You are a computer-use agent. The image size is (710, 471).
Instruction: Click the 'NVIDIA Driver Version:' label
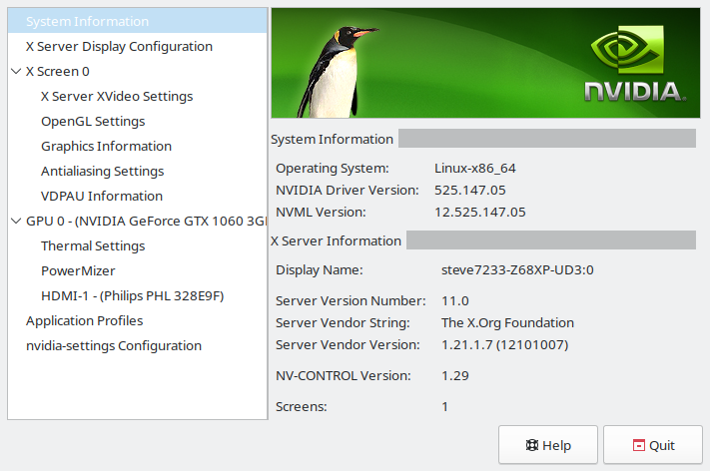coord(348,190)
